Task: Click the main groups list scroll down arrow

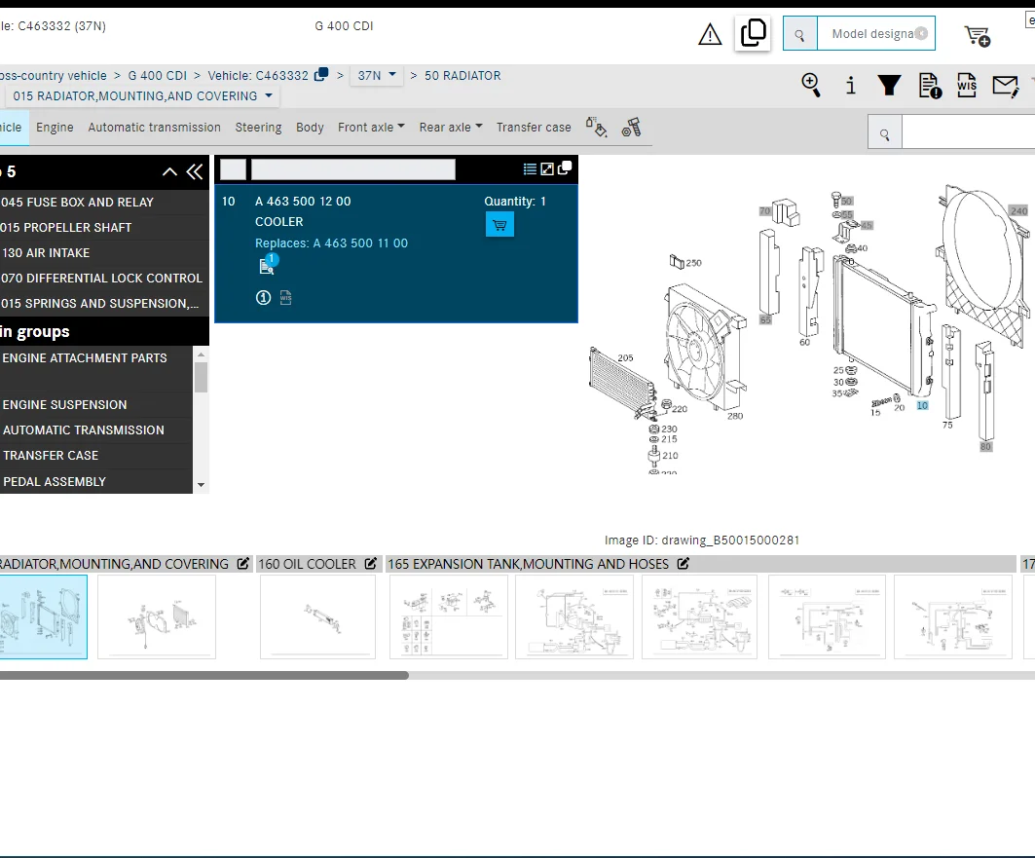Action: coord(201,485)
